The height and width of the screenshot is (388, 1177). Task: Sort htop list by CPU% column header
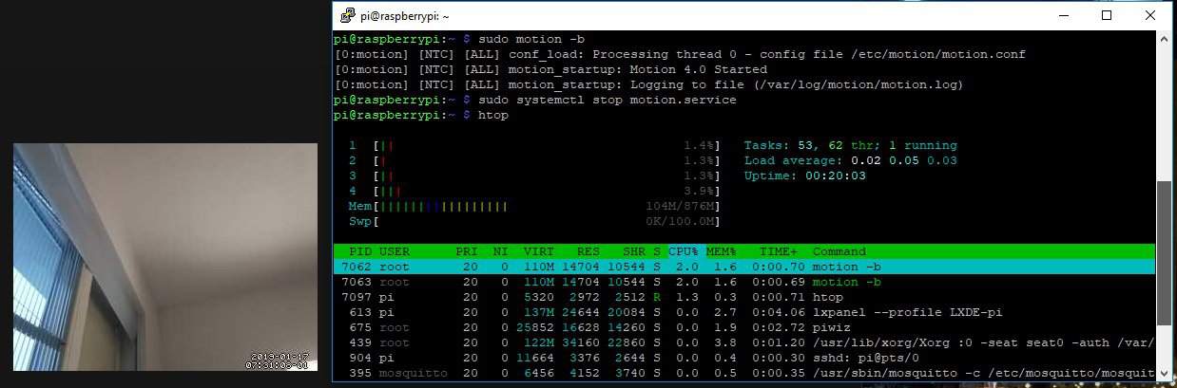click(684, 251)
